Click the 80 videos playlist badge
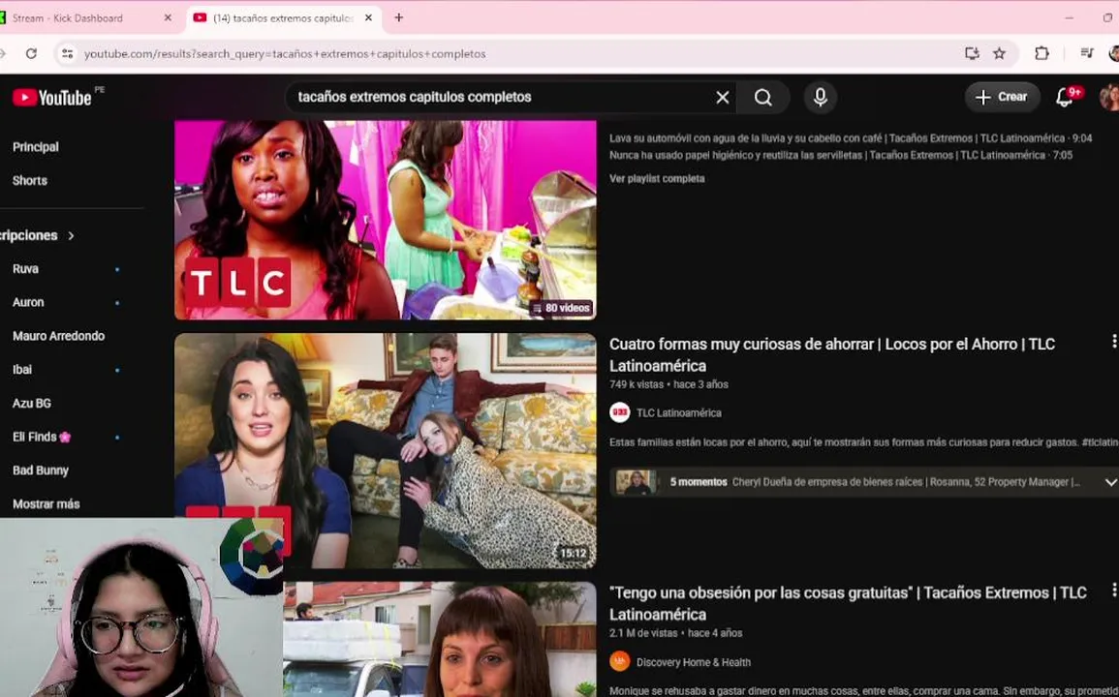The height and width of the screenshot is (697, 1119). [561, 308]
